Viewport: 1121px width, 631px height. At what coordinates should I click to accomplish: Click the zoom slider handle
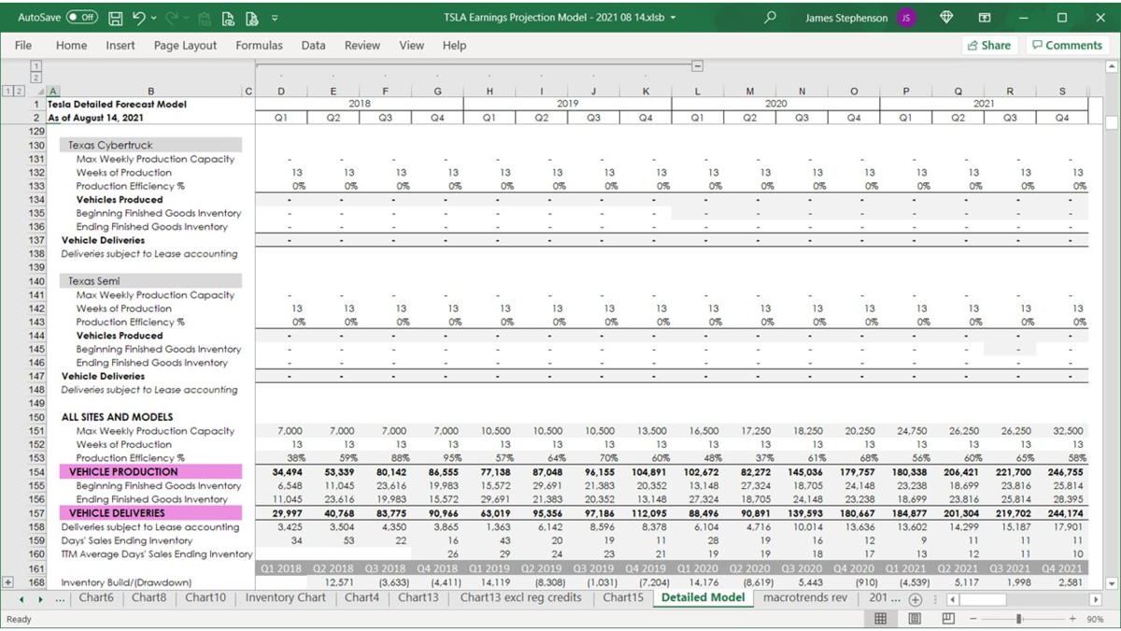[1019, 619]
